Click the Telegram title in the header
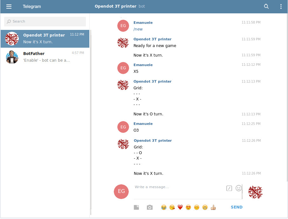Screen dimensions: 288x219 (32, 6)
